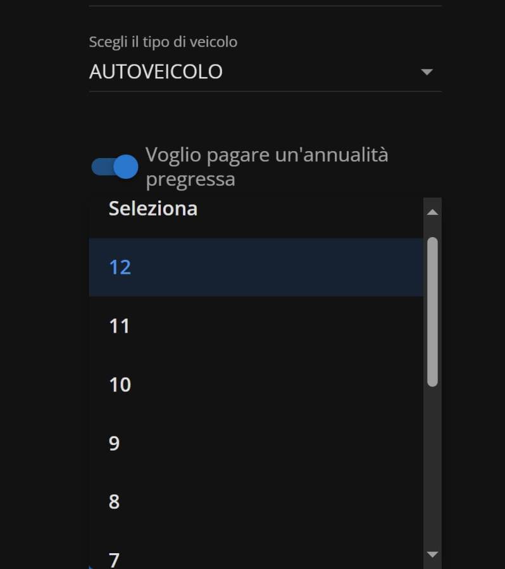Click the blank margin right of the scrollbar
The image size is (505, 569).
(x=473, y=379)
